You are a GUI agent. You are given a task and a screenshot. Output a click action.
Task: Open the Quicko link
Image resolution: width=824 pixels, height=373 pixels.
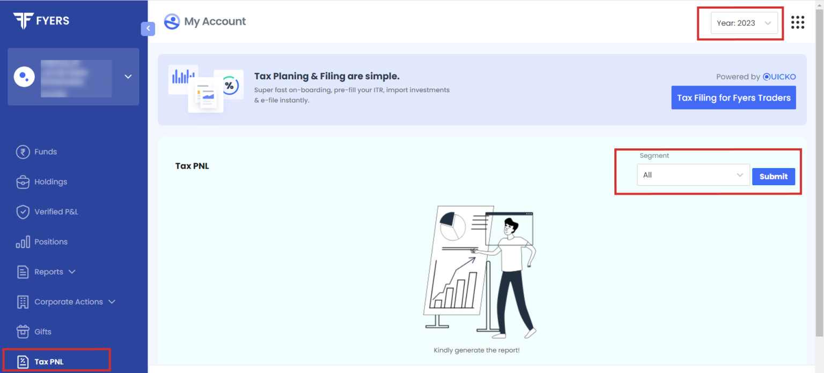779,77
